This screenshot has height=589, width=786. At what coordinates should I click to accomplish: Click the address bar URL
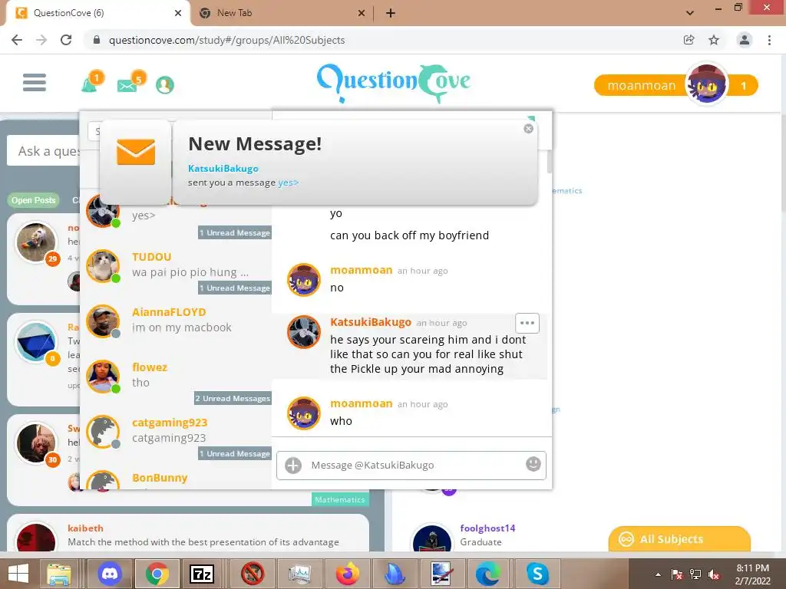pos(226,40)
